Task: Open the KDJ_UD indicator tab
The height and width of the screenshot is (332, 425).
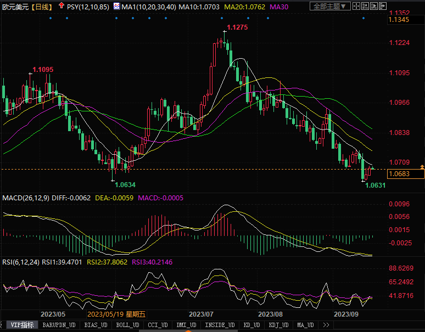Action: (278, 325)
